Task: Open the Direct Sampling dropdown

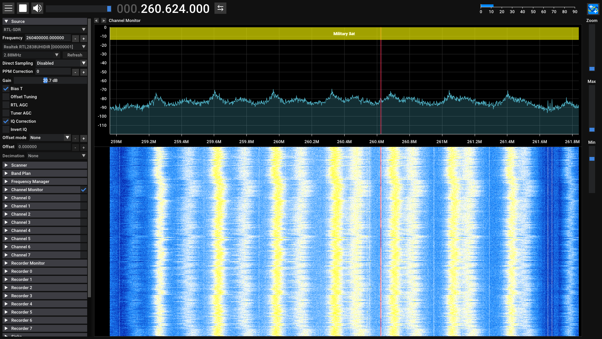Action: (x=61, y=63)
